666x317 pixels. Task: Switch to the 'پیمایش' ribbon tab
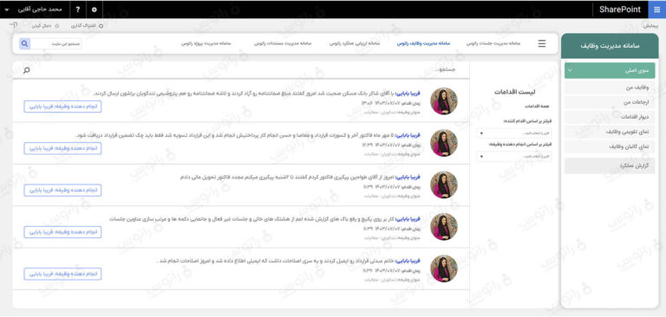click(x=650, y=26)
